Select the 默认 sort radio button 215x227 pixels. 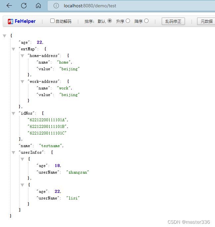[x=110, y=21]
